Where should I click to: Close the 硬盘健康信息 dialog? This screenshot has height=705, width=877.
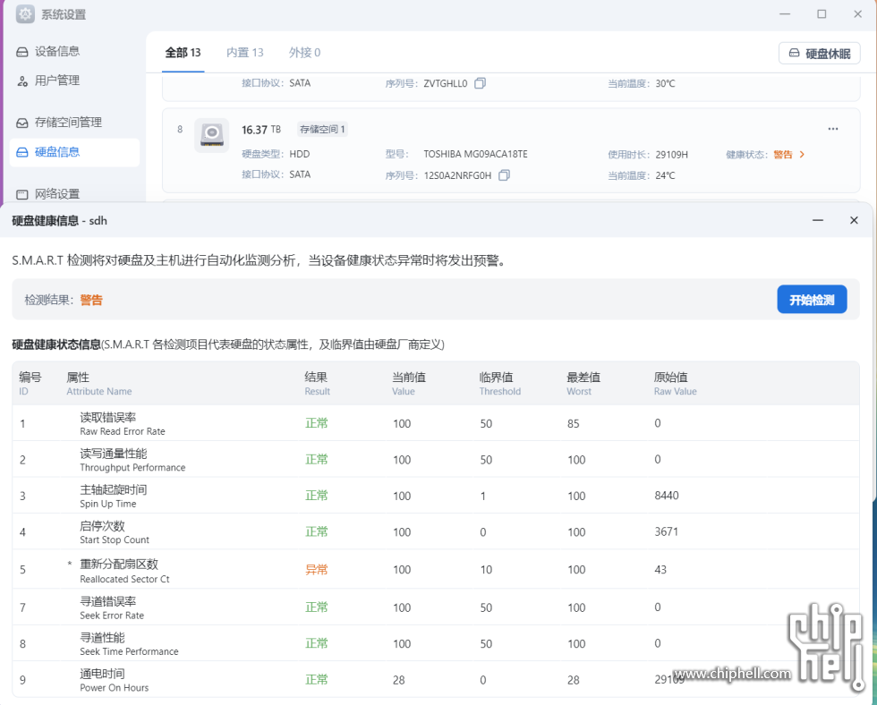click(853, 220)
